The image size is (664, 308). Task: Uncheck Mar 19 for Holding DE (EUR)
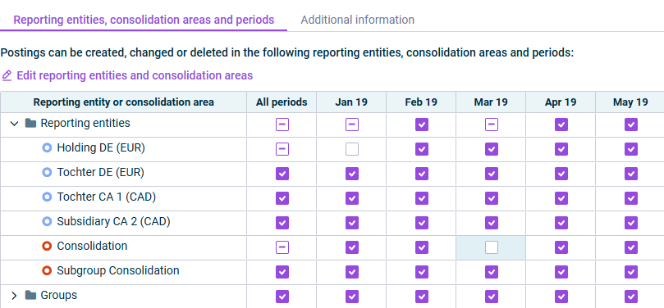coord(492,149)
